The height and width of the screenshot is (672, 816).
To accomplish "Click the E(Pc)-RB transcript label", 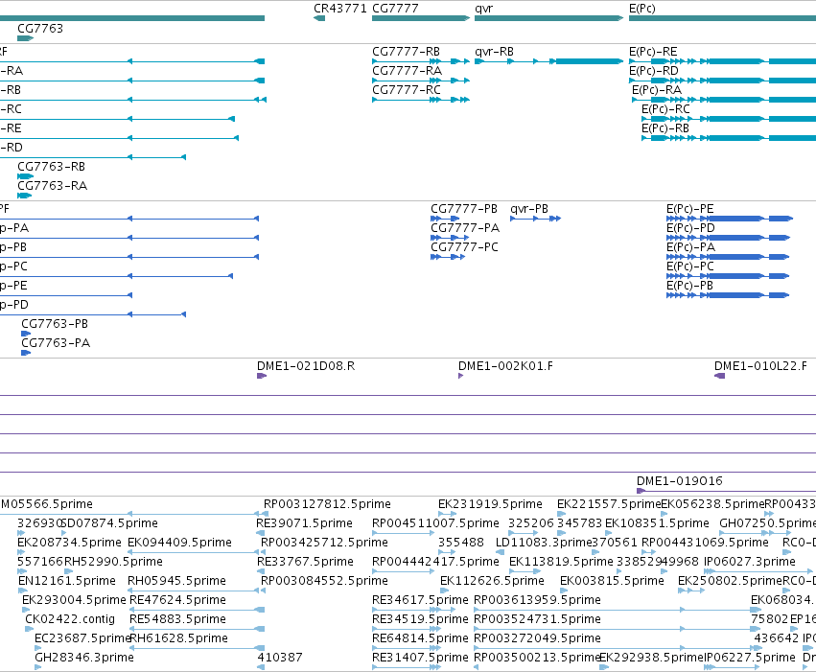I will tap(665, 128).
